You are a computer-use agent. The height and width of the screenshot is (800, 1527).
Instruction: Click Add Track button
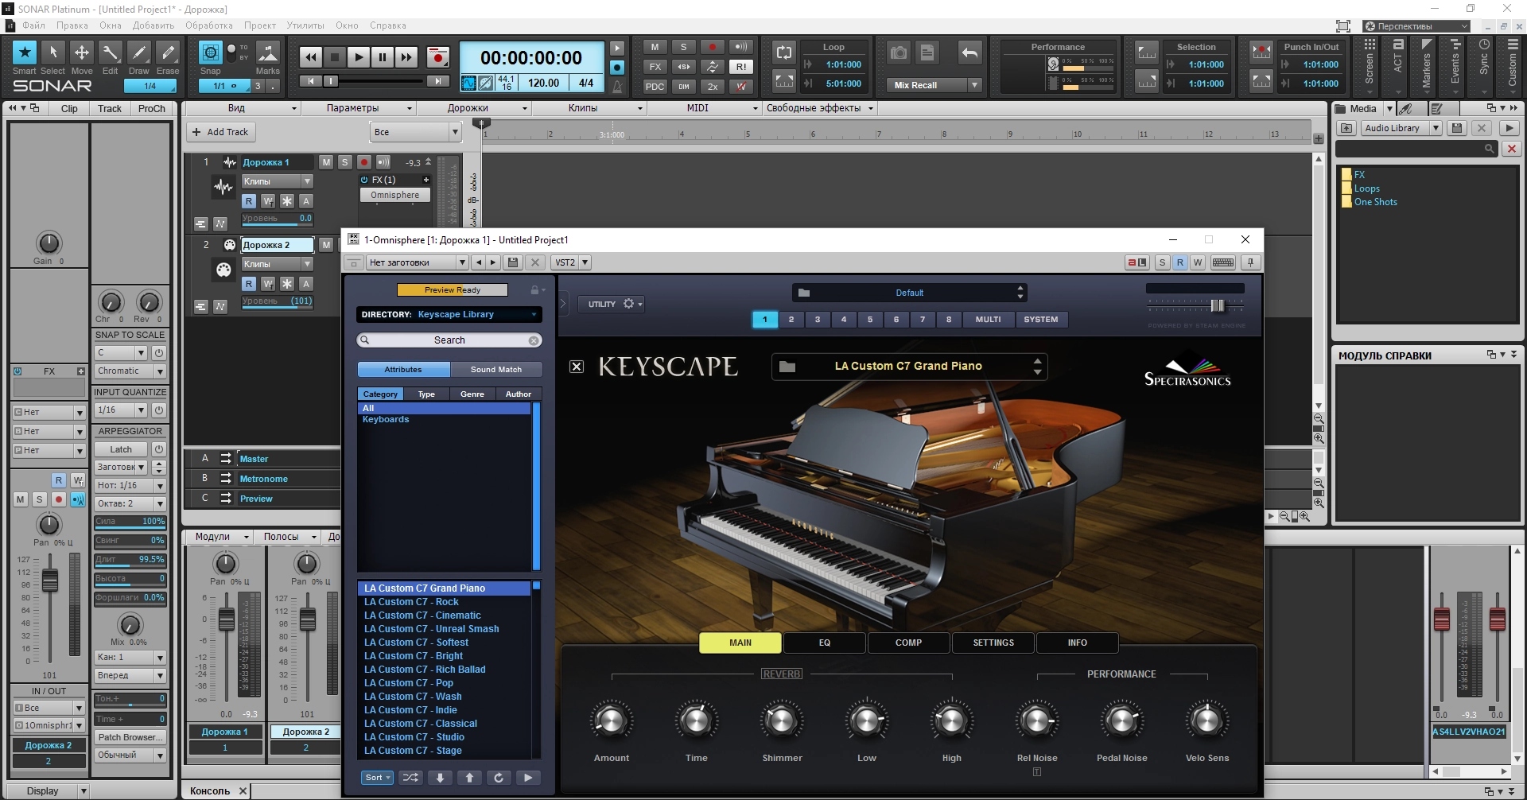point(220,132)
